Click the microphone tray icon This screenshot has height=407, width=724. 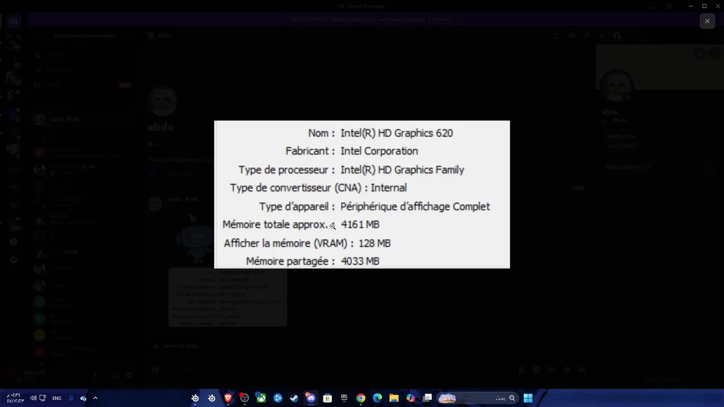[x=71, y=398]
